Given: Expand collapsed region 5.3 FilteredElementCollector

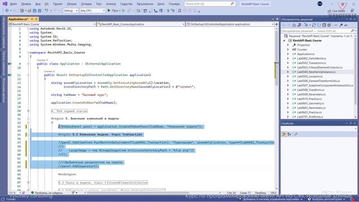Looking at the screenshot, I should 28,182.
